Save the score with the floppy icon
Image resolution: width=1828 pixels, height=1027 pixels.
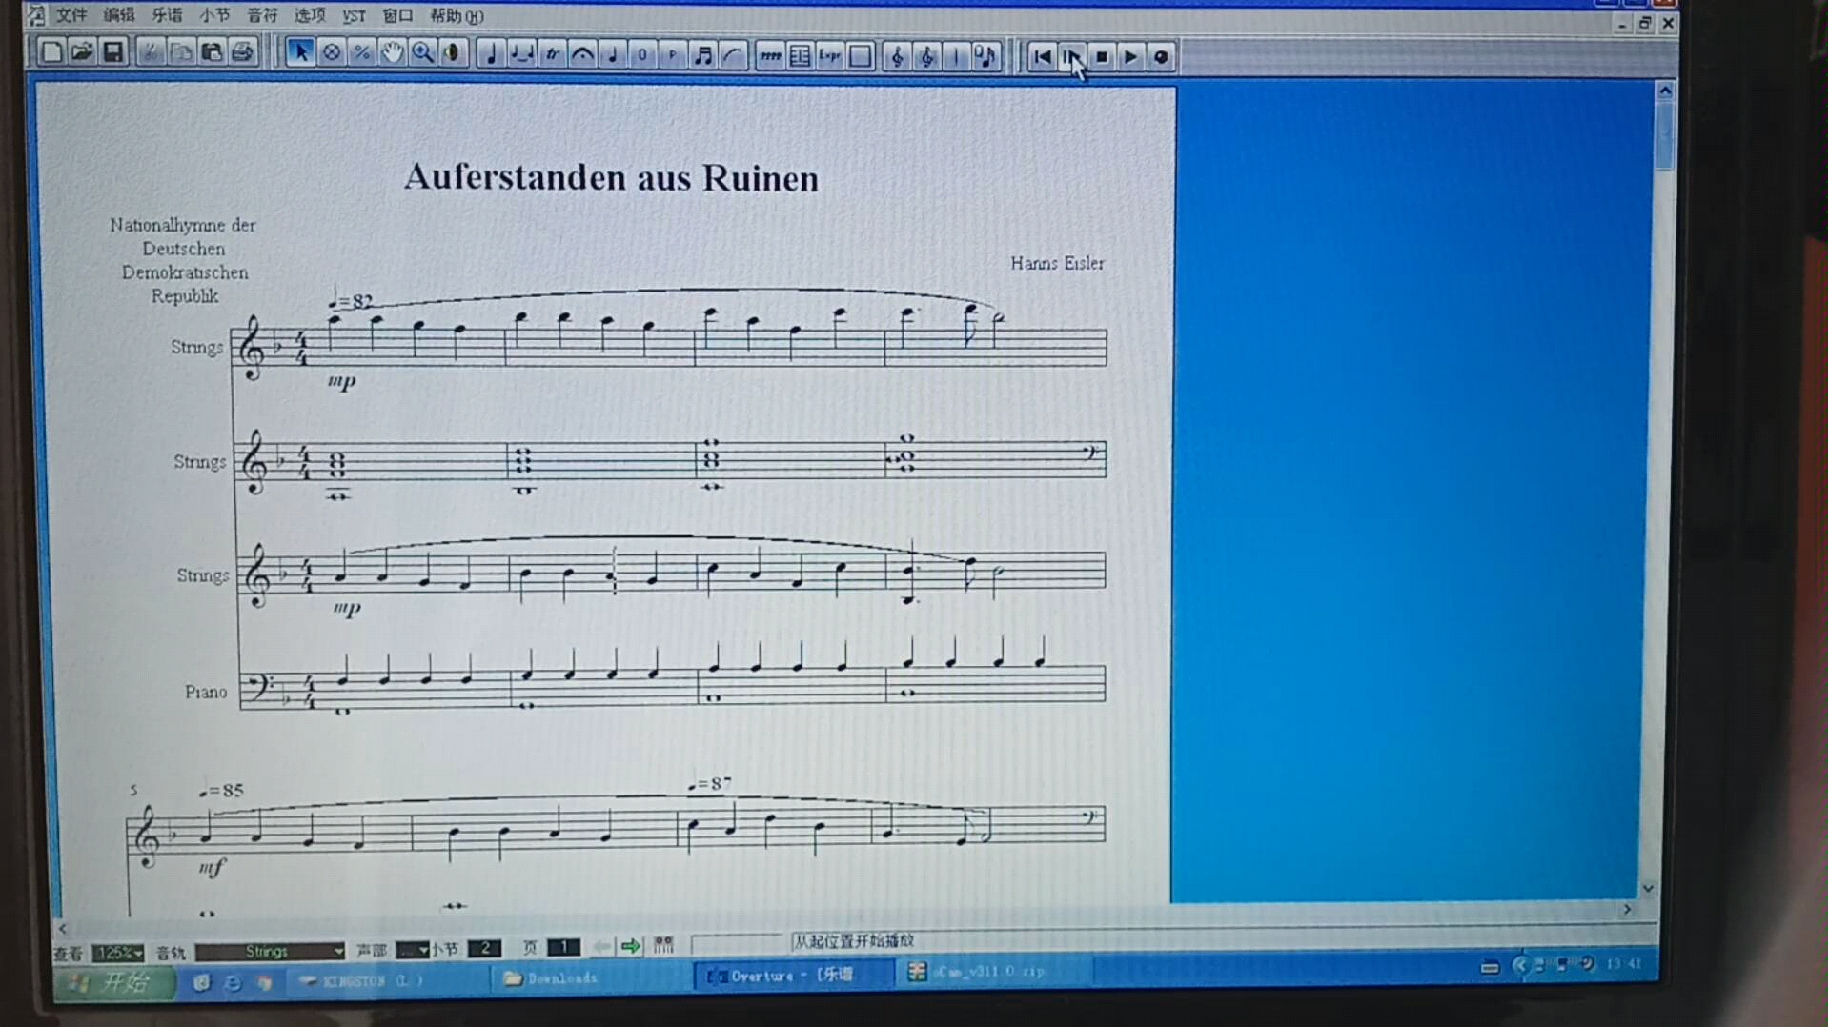point(112,52)
